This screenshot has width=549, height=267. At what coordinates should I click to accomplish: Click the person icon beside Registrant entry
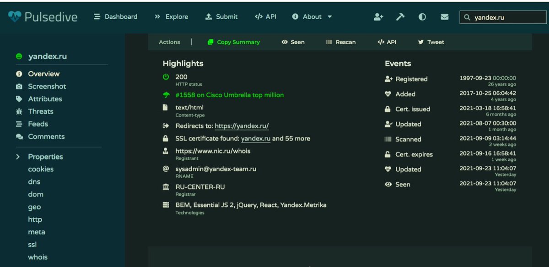pyautogui.click(x=166, y=151)
